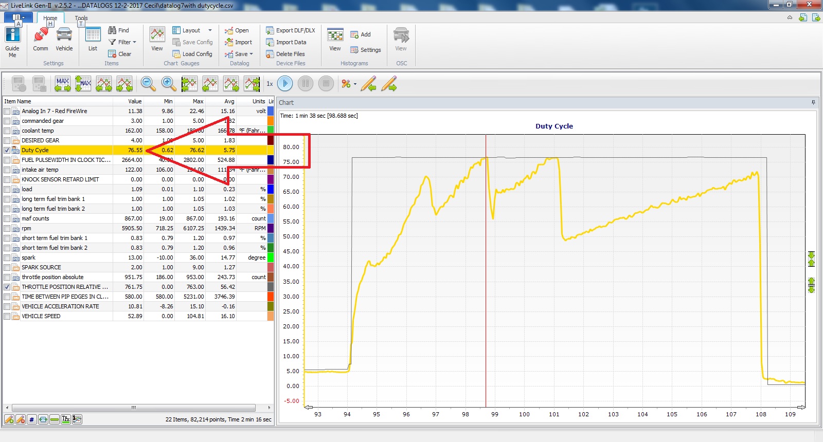Enable the VEHICLE SPEED checkbox
This screenshot has width=823, height=442.
coord(7,317)
